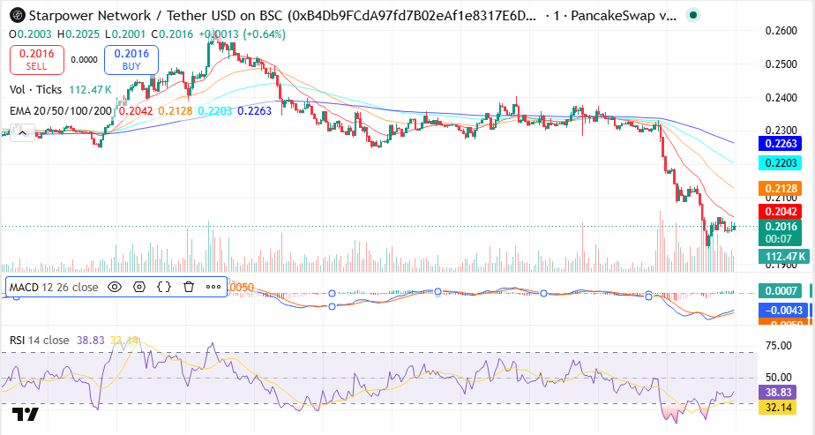Click the blue 0.2263 price axis label
This screenshot has height=435, width=815.
tap(781, 144)
